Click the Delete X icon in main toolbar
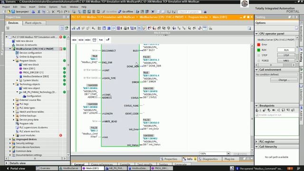 click(53, 11)
